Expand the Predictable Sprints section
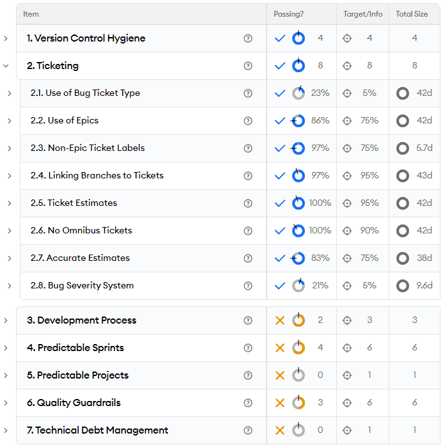Image resolution: width=443 pixels, height=447 pixels. click(6, 348)
